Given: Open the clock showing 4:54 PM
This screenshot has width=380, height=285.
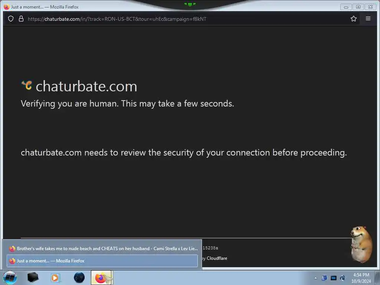Looking at the screenshot, I should coord(361,278).
